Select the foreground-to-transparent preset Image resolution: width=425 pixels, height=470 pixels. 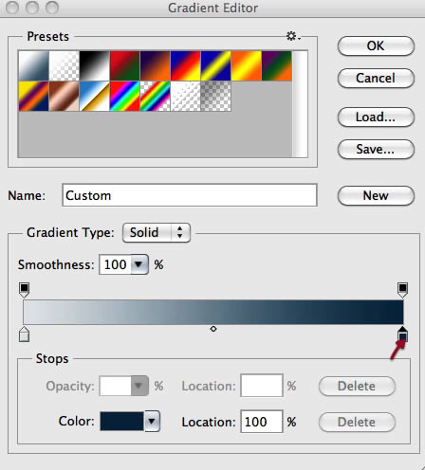click(x=64, y=66)
